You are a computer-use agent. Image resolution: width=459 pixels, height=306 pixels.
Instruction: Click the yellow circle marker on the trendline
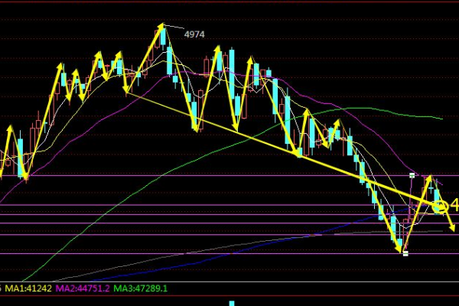click(x=440, y=206)
